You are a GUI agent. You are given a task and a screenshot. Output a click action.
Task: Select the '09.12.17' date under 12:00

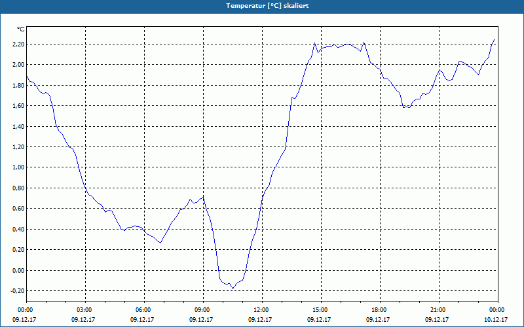tap(260, 319)
